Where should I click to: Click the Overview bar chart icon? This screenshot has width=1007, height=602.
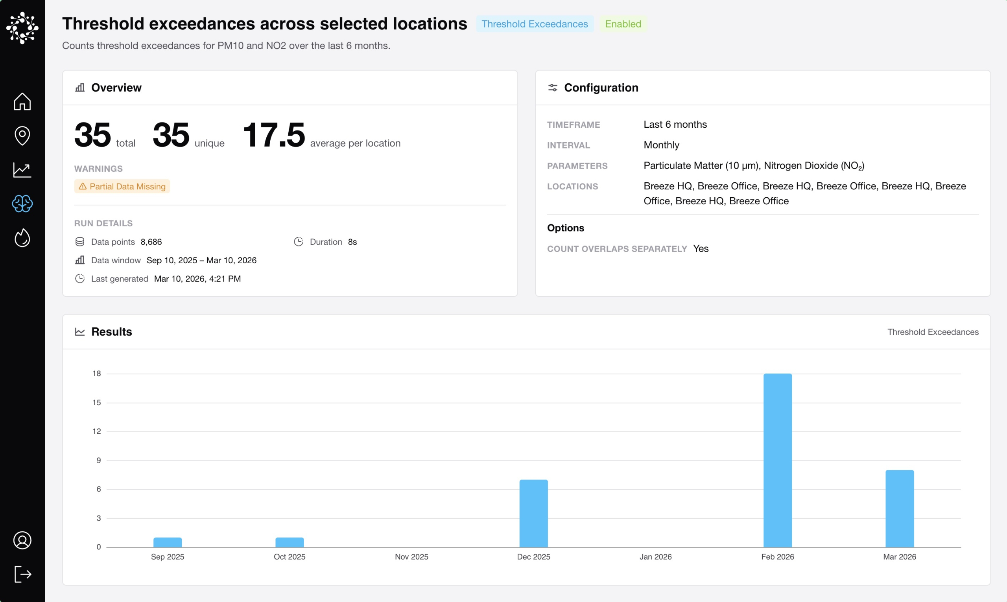[80, 88]
